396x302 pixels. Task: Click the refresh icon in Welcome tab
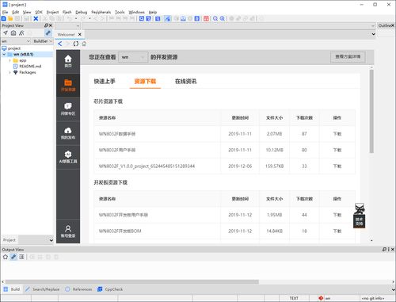click(x=76, y=44)
